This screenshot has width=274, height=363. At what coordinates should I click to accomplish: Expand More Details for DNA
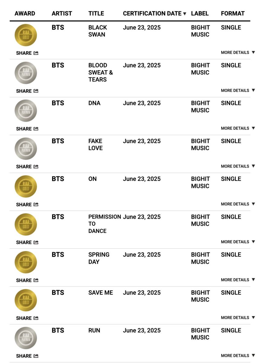click(x=238, y=128)
